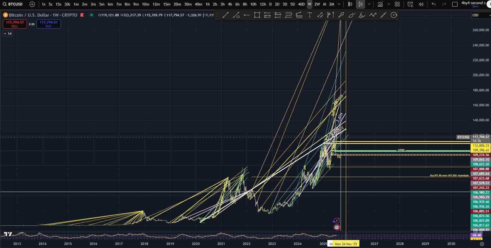Click the Create Alert clock icon

410,4
